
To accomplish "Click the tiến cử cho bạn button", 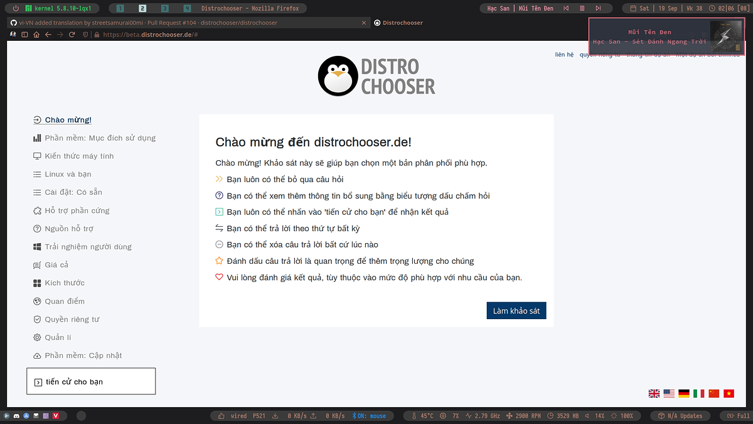I will [91, 381].
